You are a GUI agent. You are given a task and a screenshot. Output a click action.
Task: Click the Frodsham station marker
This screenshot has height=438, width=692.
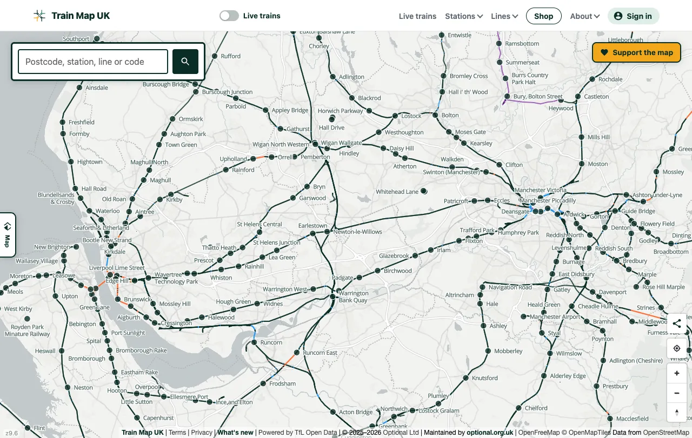tap(263, 383)
